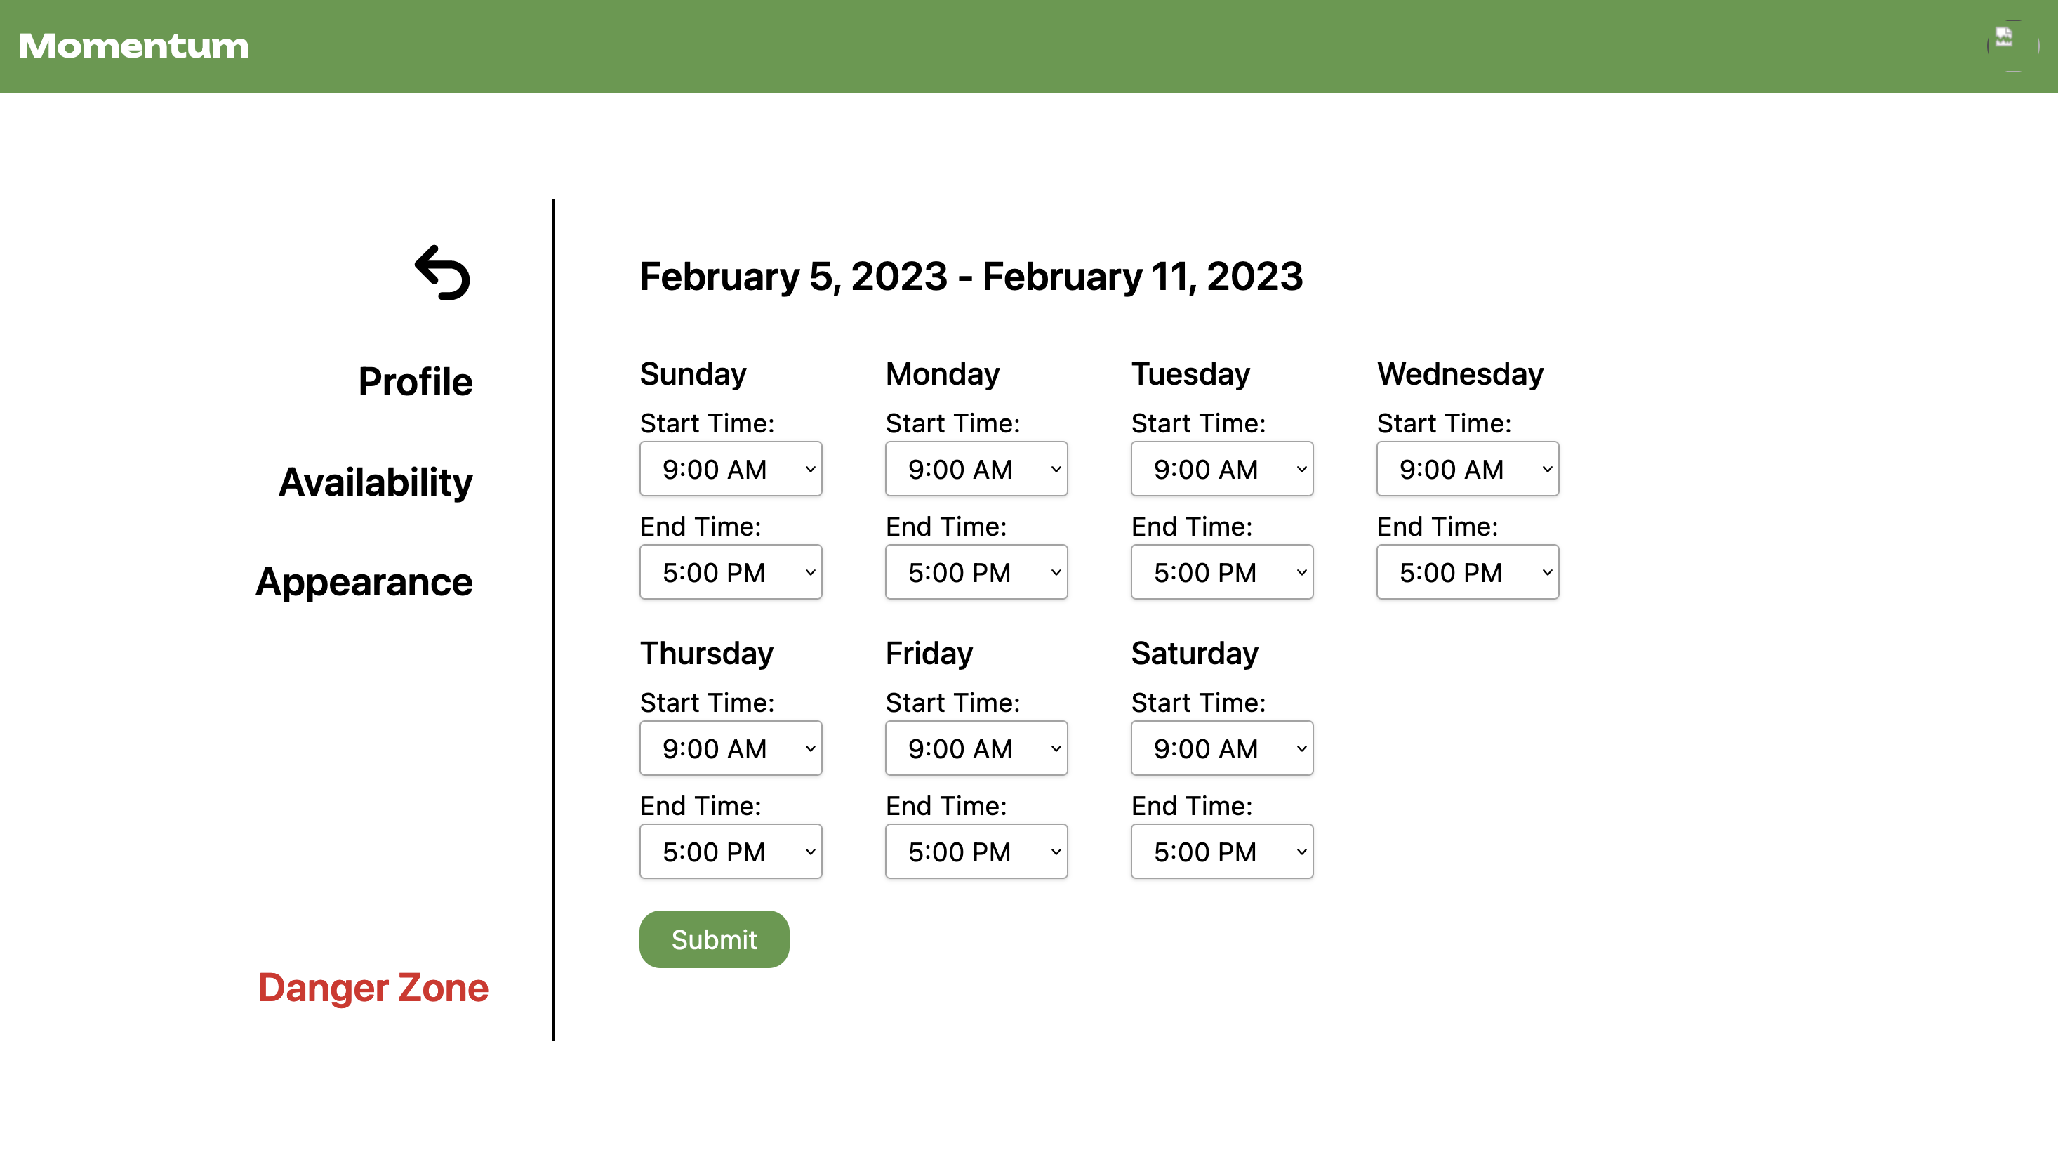Open the Appearance settings section
The height and width of the screenshot is (1157, 2058).
click(364, 582)
